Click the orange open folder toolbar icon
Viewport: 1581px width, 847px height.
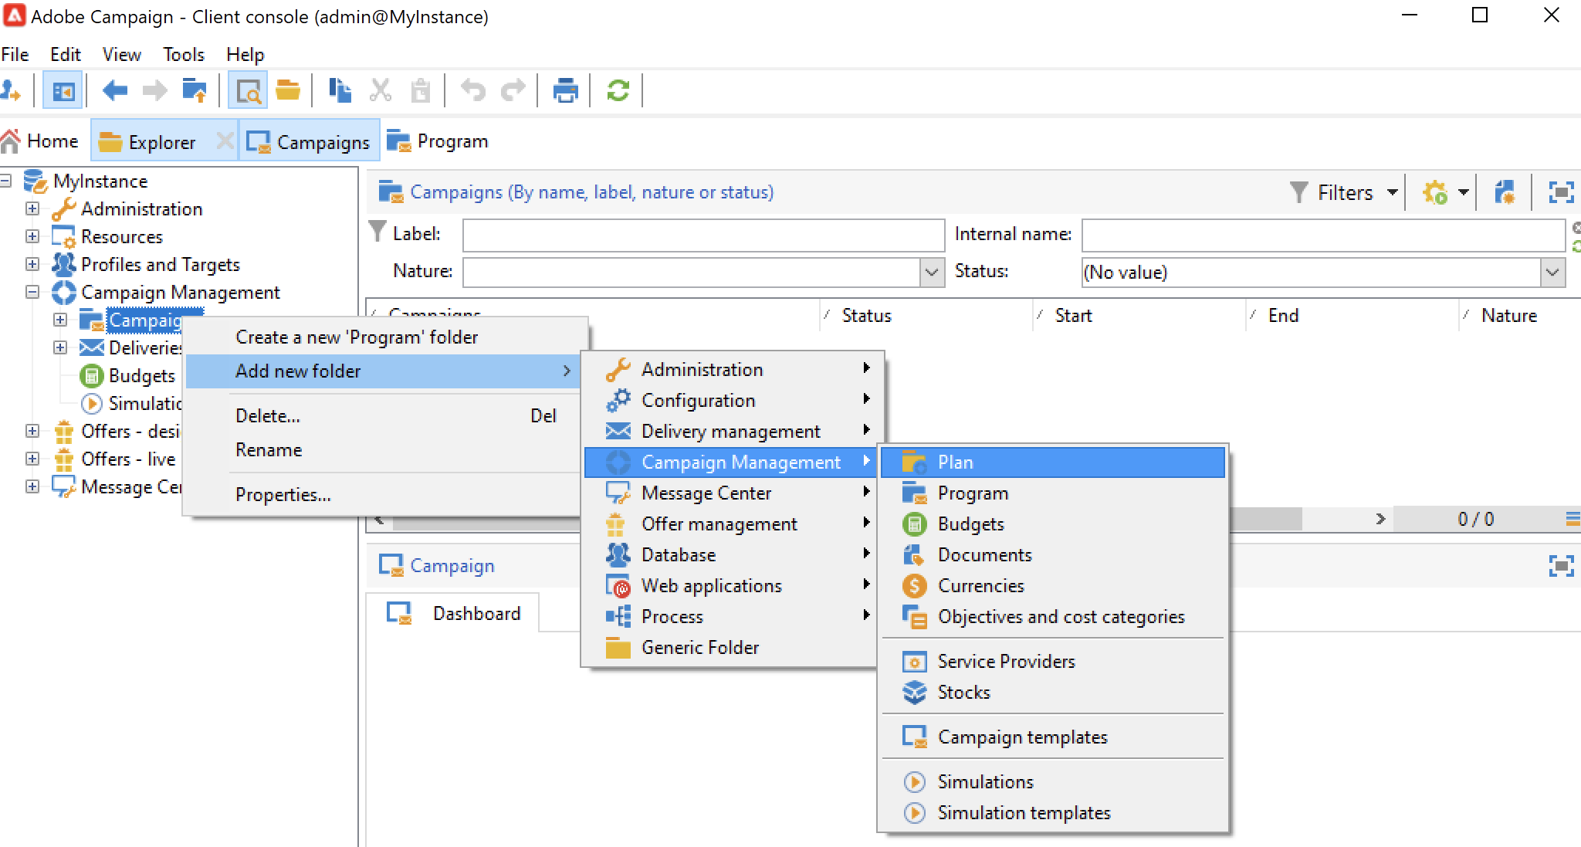click(x=288, y=91)
